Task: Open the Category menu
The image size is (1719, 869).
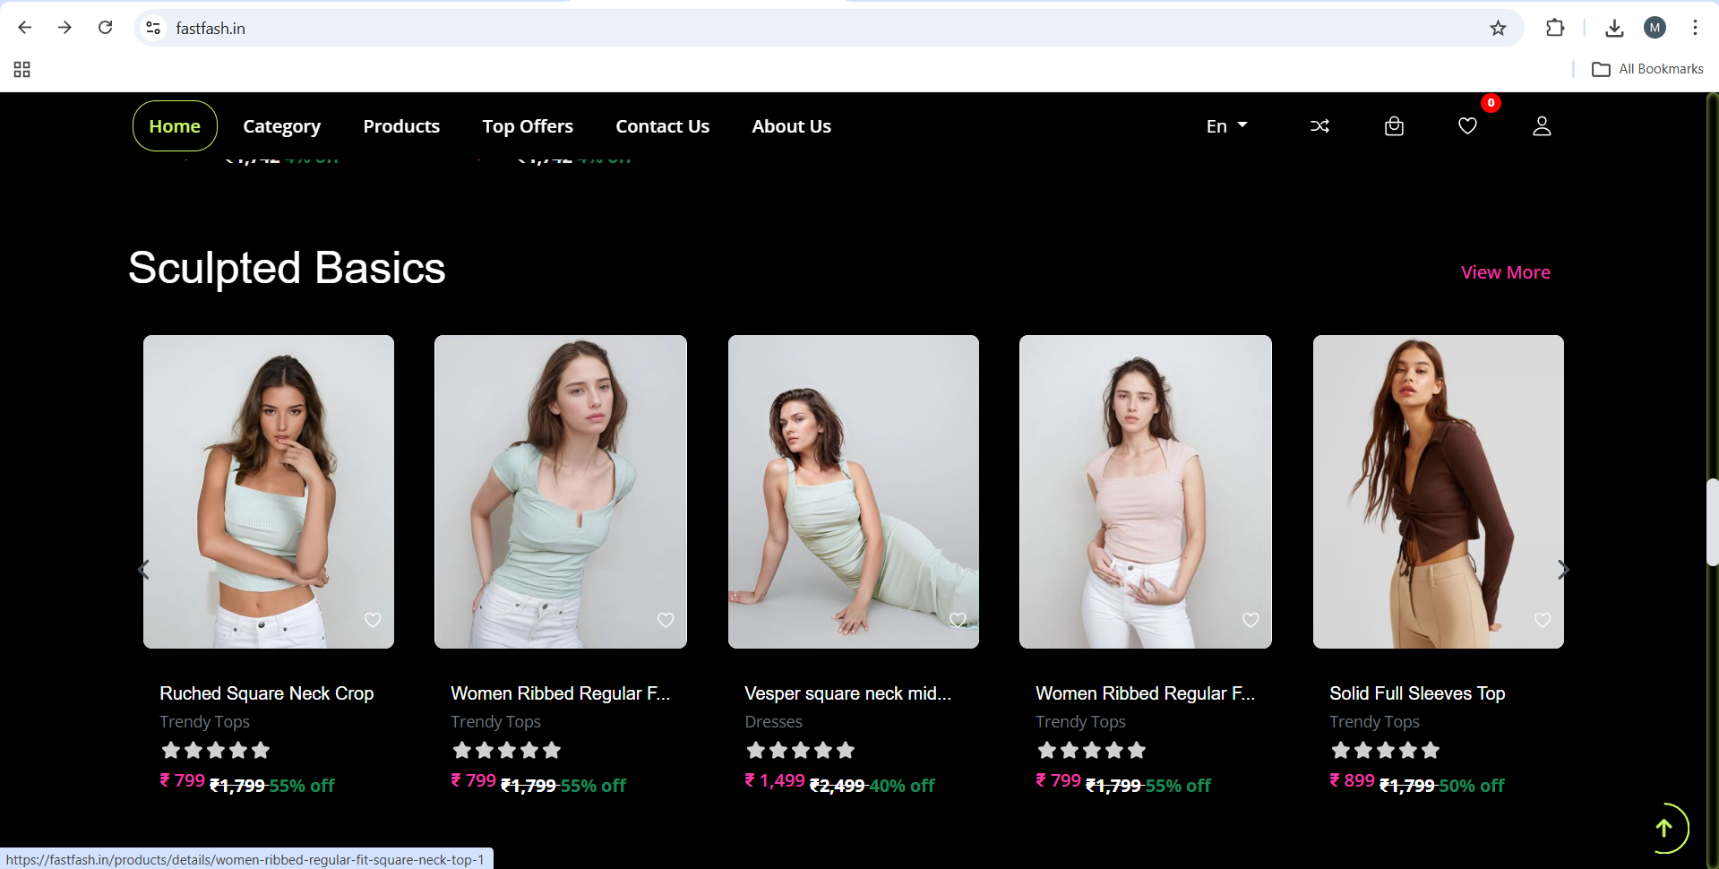Action: pos(281,126)
